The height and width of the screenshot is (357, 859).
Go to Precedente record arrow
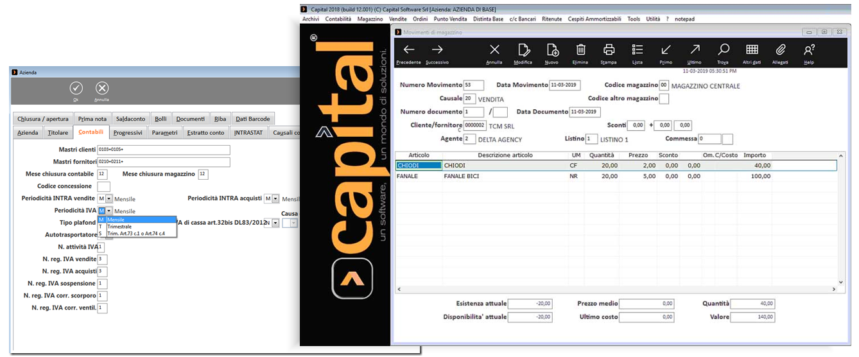408,49
